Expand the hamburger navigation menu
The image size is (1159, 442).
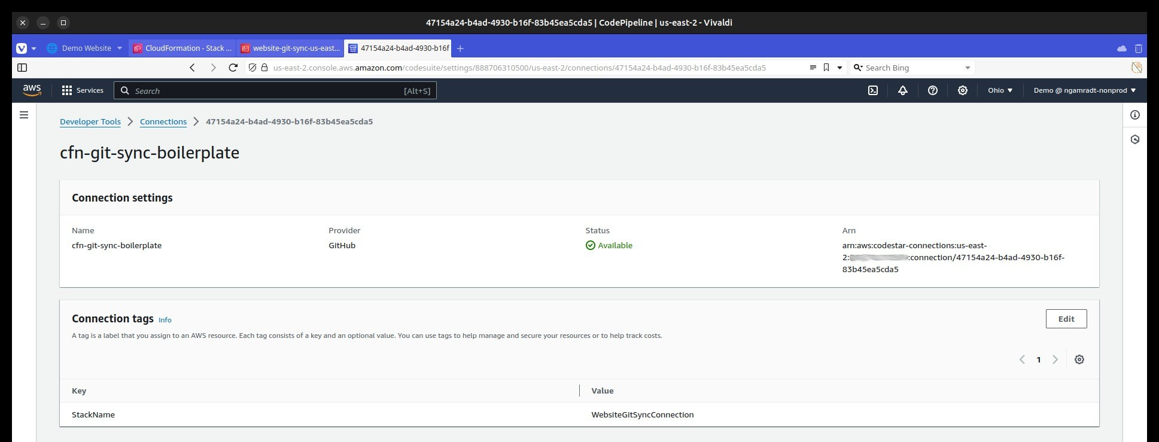[24, 115]
